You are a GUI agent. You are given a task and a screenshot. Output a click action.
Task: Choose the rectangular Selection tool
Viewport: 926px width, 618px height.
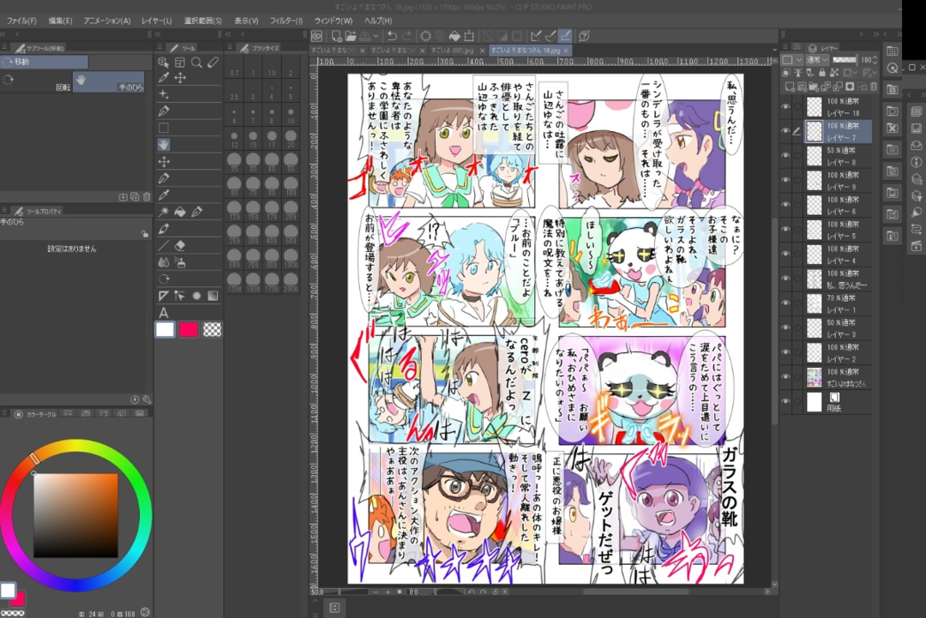coord(163,128)
